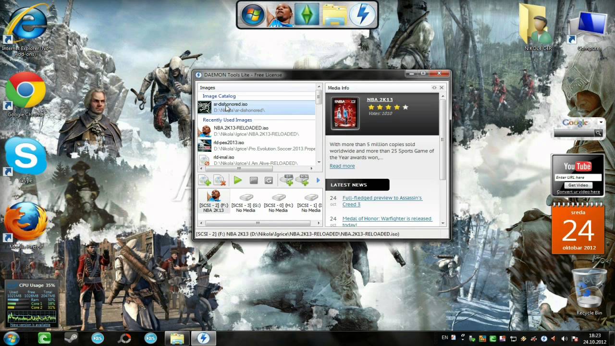Click the Add SCSI virtual drive icon

pyautogui.click(x=302, y=180)
